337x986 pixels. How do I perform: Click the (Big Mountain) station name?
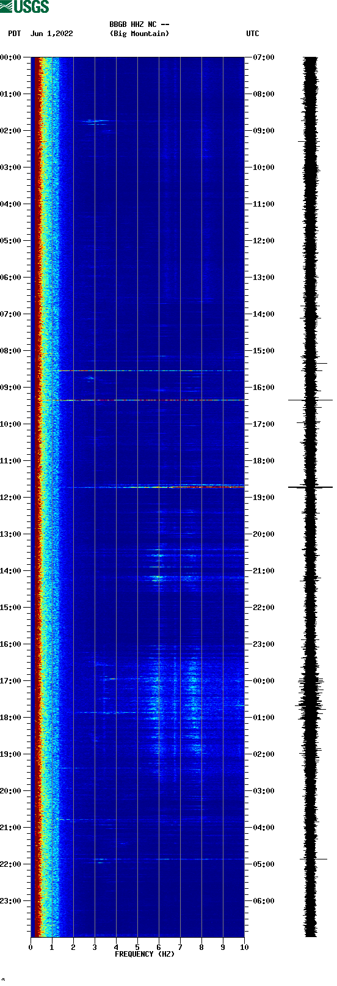click(139, 34)
